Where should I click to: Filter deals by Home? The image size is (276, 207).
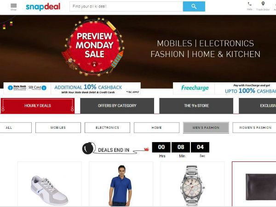coord(157,127)
